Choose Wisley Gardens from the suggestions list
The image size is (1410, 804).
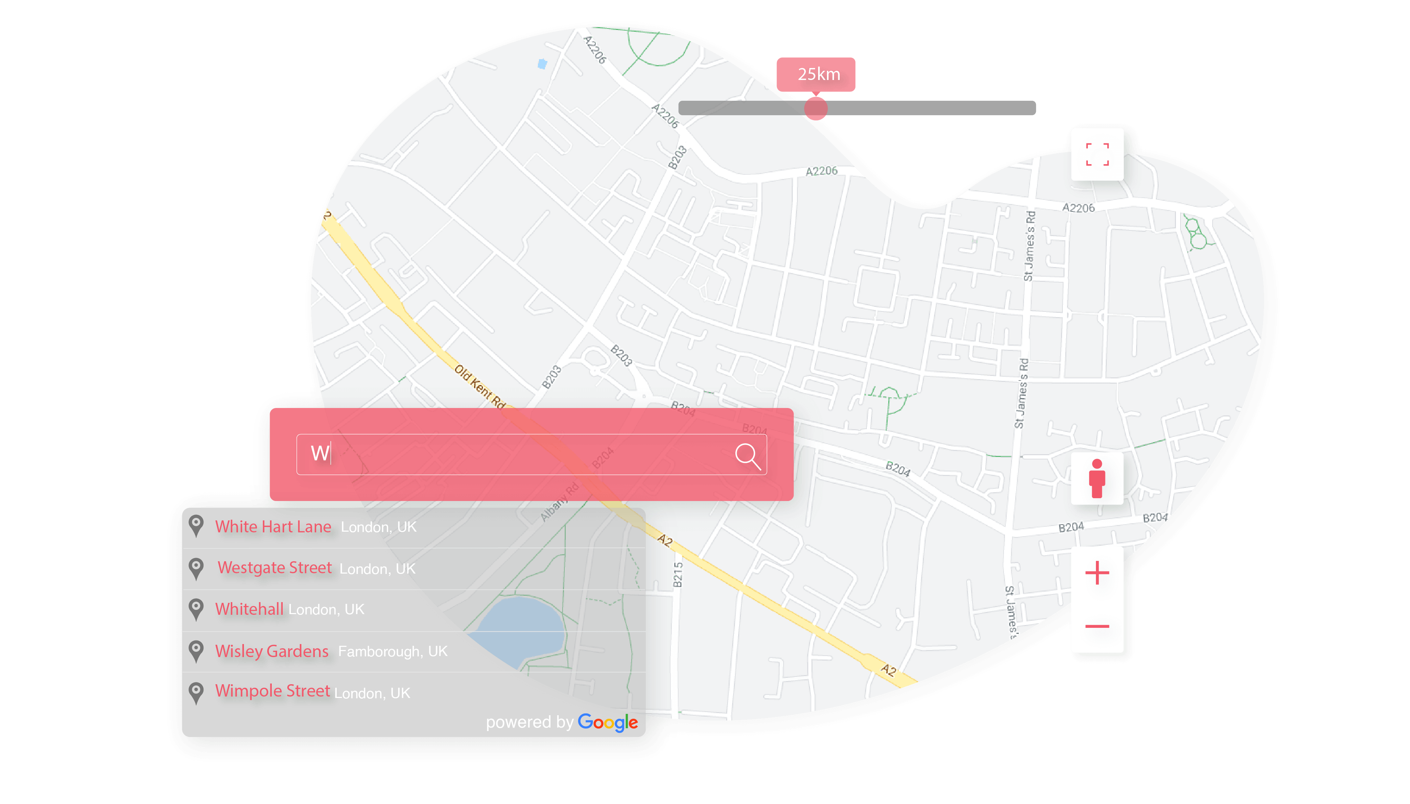click(x=271, y=651)
